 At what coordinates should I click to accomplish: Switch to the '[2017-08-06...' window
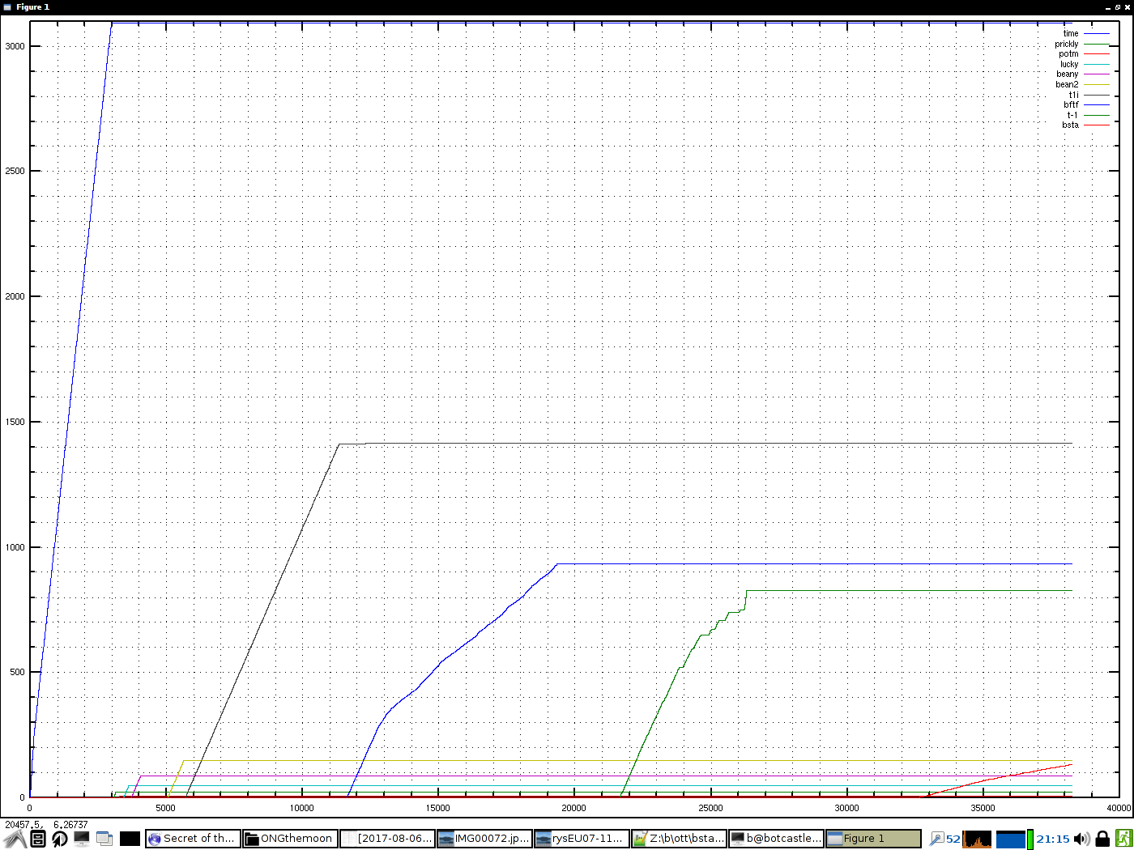tap(387, 839)
